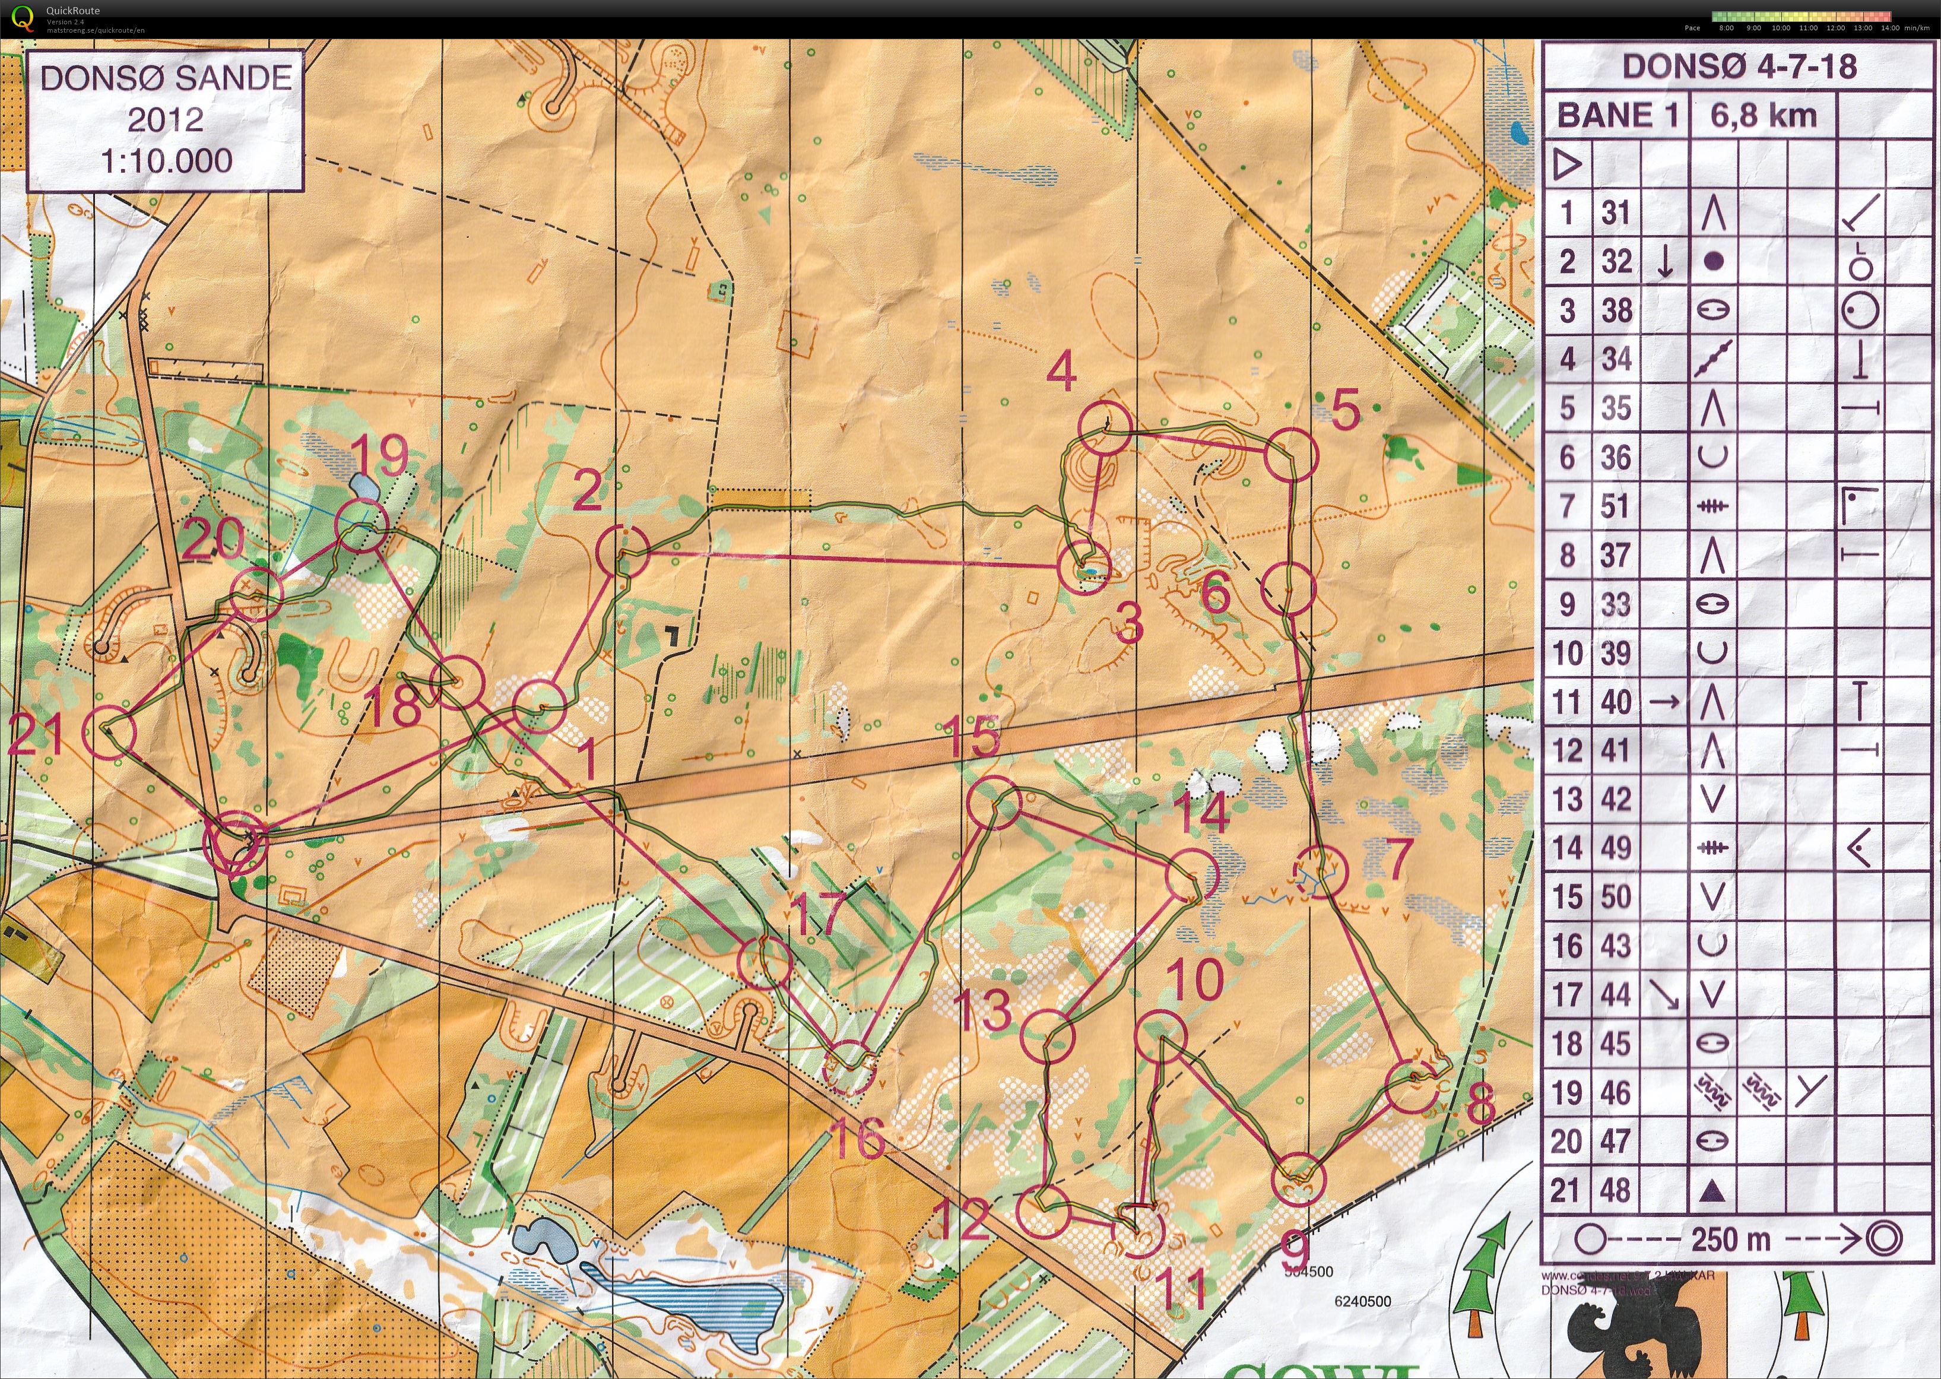Click control circle 4 on the map
Viewport: 1941px width, 1379px height.
pos(1105,428)
